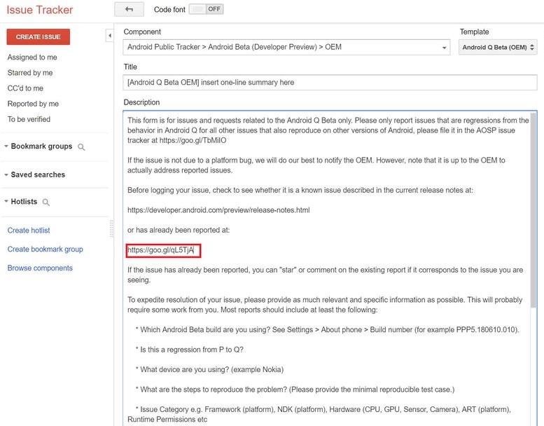Open the Component dropdown
This screenshot has width=544, height=426.
[286, 47]
